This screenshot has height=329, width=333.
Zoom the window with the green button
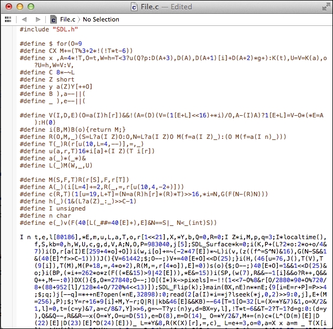click(x=29, y=7)
